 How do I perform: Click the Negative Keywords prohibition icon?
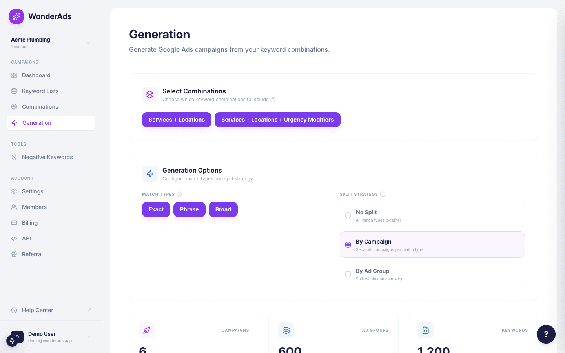coord(14,157)
